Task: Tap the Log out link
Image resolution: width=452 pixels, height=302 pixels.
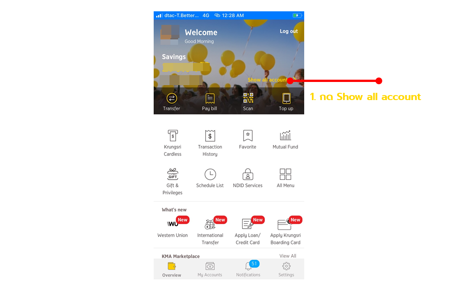Action: (x=288, y=31)
